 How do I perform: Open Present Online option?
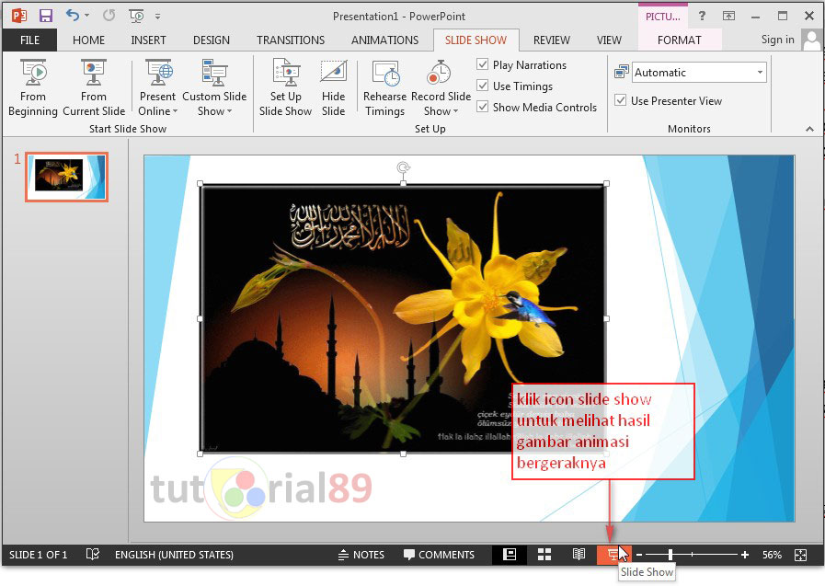pyautogui.click(x=158, y=87)
